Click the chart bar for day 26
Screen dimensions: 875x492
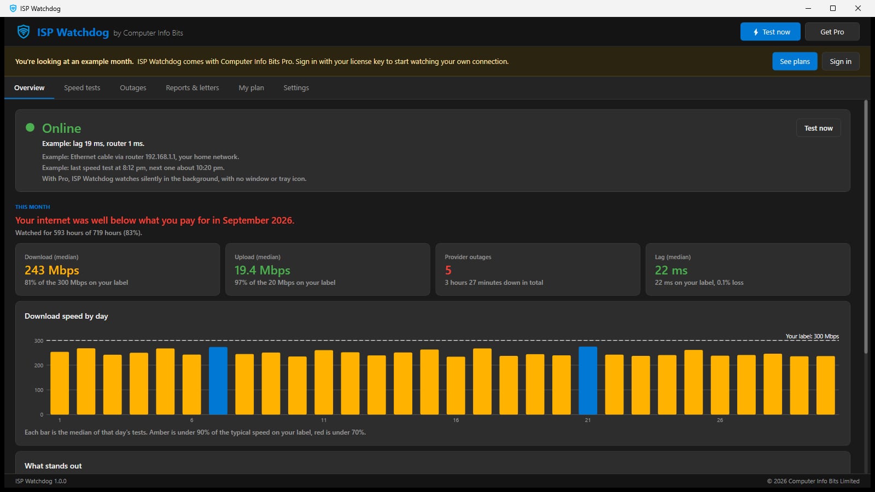tap(720, 385)
